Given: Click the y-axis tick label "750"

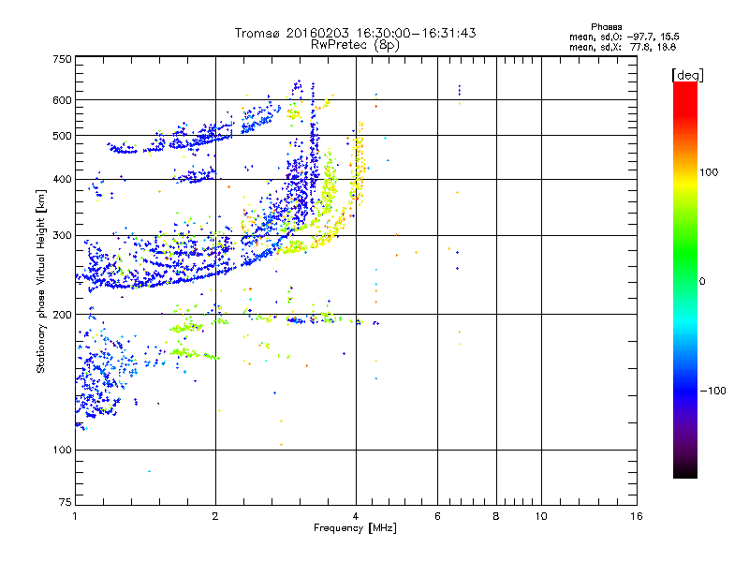Looking at the screenshot, I should tap(62, 59).
